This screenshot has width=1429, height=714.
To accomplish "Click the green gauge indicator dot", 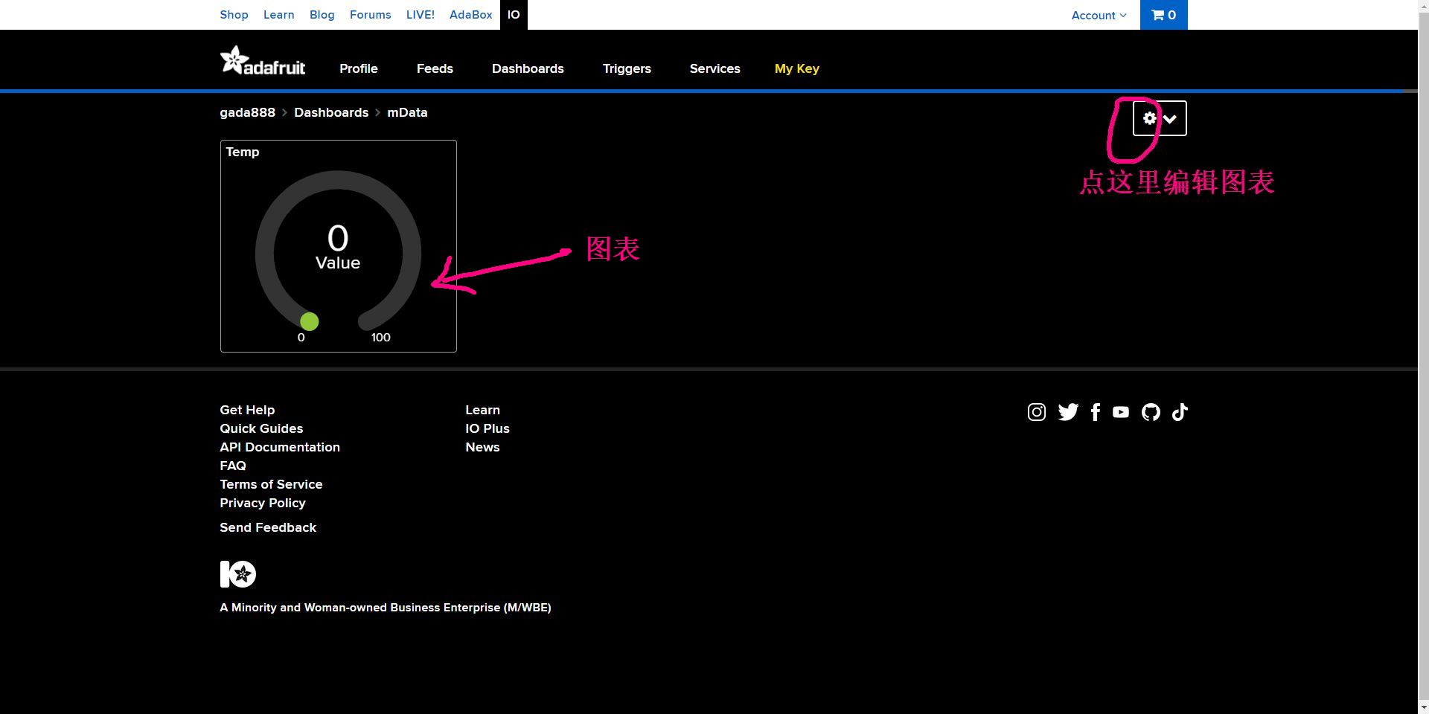I will click(310, 321).
